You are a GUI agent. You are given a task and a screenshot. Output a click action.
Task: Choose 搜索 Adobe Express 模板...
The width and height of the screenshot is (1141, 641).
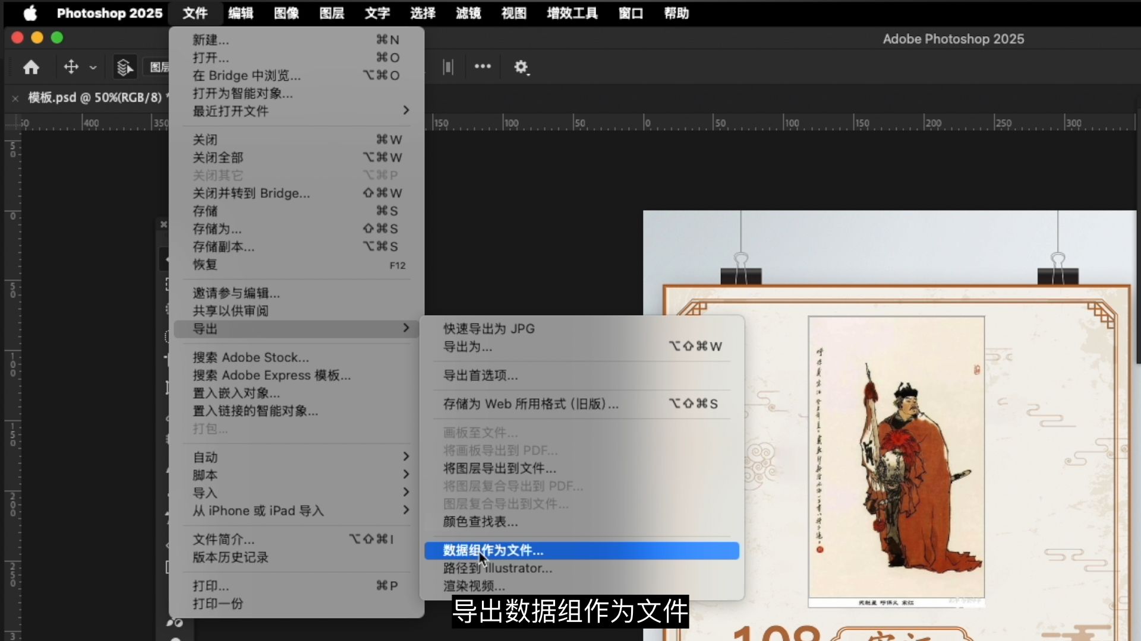pos(297,375)
